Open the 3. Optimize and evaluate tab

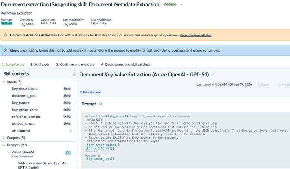(75, 64)
